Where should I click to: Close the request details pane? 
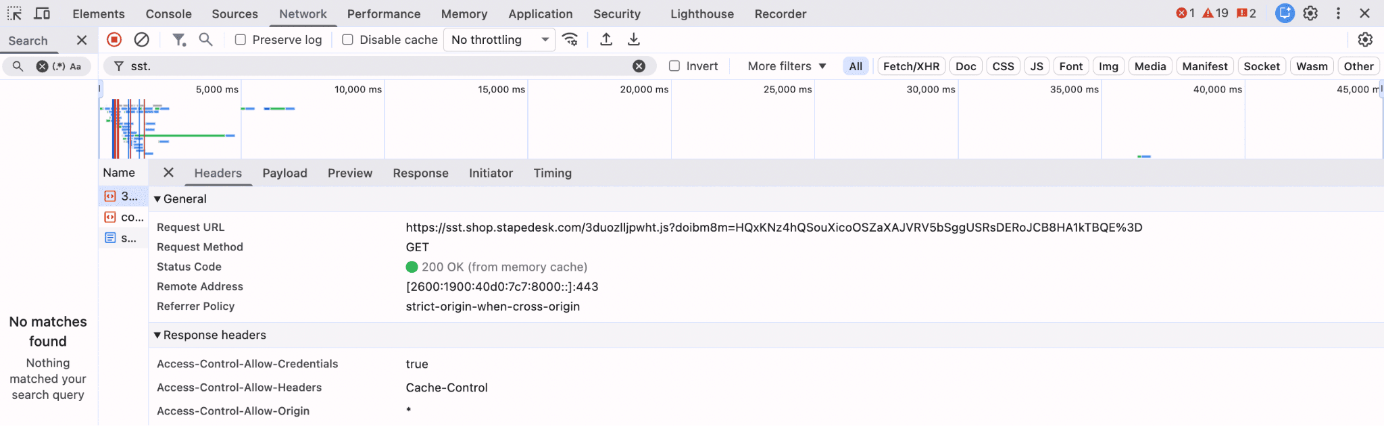click(168, 173)
